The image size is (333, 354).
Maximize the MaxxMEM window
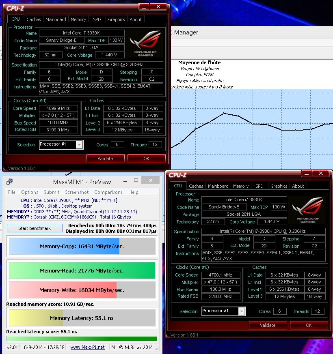click(136, 180)
